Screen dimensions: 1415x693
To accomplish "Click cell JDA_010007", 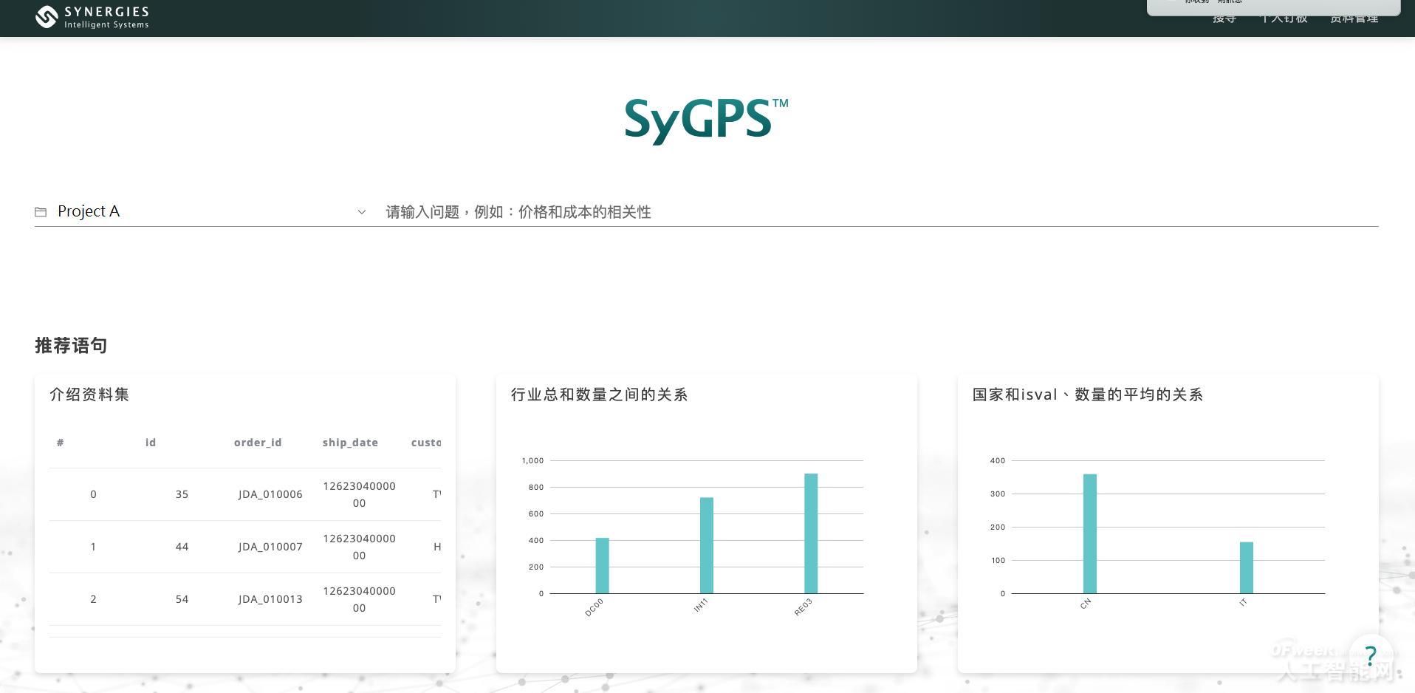I will (x=270, y=547).
